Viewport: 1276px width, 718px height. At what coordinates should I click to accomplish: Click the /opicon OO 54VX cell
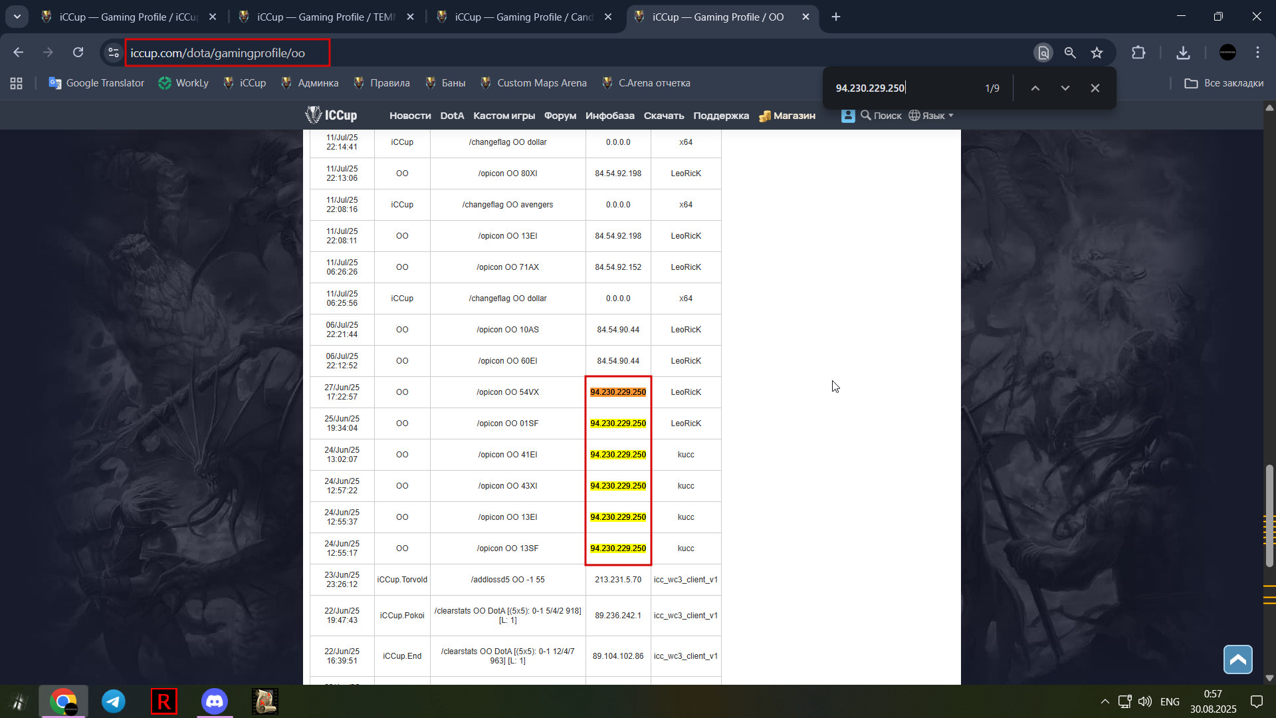click(x=508, y=392)
